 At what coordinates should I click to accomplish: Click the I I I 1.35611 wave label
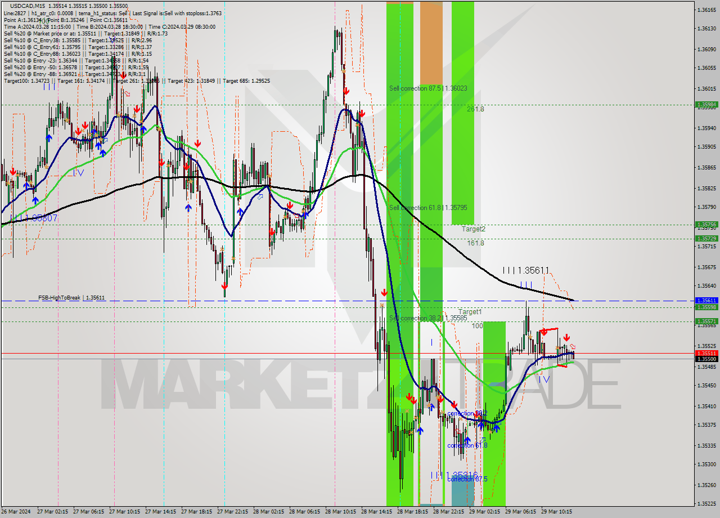tap(526, 270)
